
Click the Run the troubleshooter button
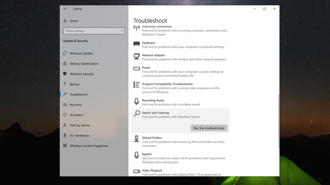209,128
